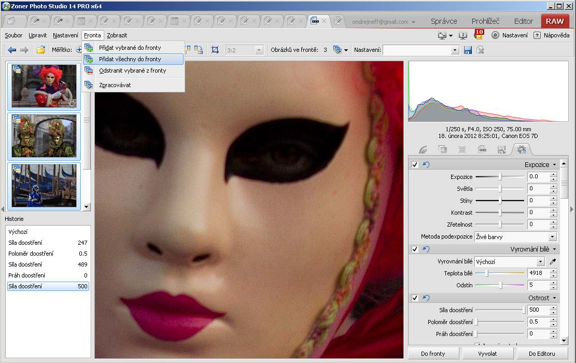Reset Expozice settings with the undo arrow
The image size is (576, 363).
(426, 165)
